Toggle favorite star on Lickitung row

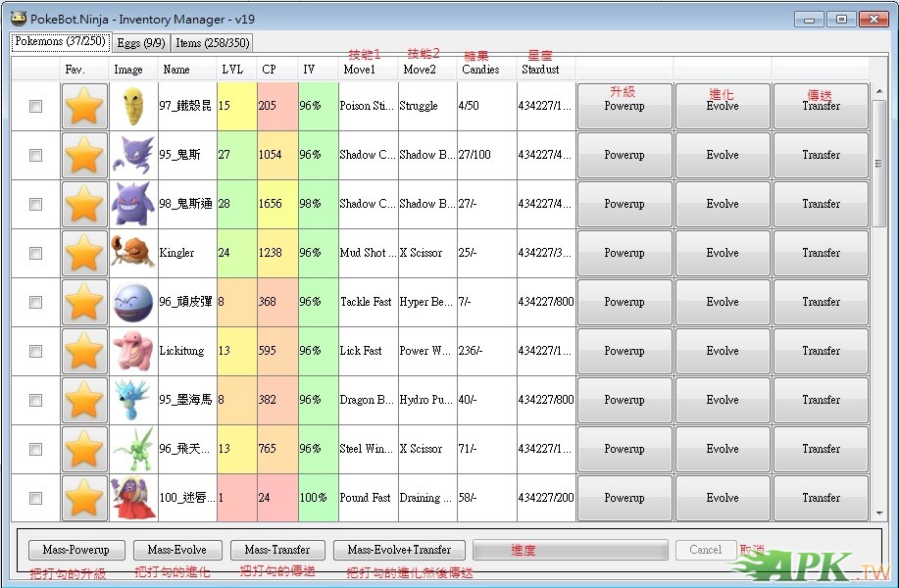84,351
